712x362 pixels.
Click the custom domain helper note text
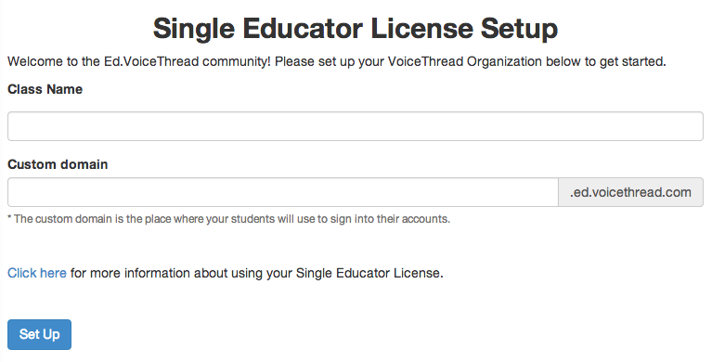click(229, 219)
